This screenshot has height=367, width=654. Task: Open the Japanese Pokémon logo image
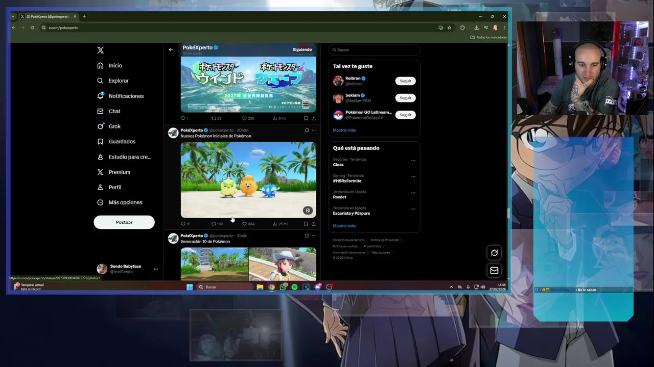pyautogui.click(x=248, y=84)
